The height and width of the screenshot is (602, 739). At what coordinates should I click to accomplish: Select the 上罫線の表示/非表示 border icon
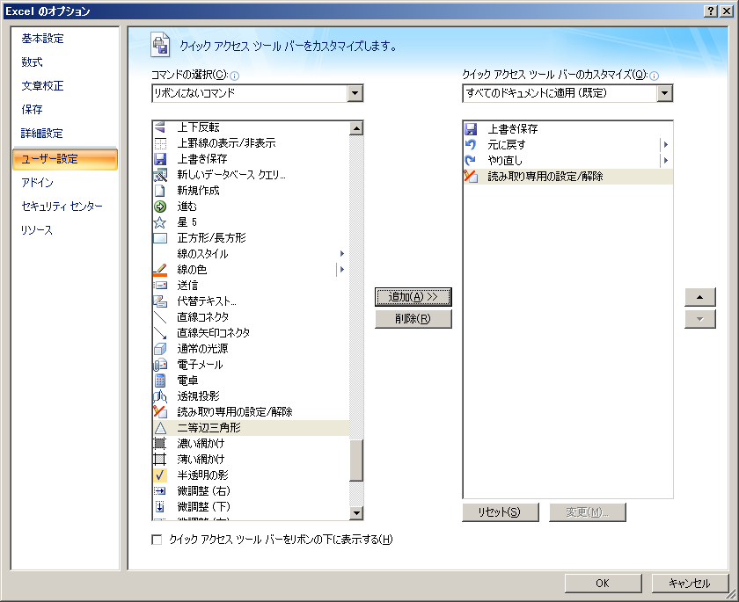160,143
